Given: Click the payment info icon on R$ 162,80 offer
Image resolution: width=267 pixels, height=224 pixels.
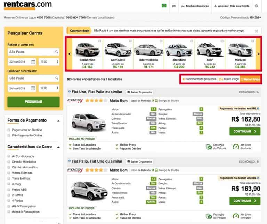Looking at the screenshot, I should [258, 108].
